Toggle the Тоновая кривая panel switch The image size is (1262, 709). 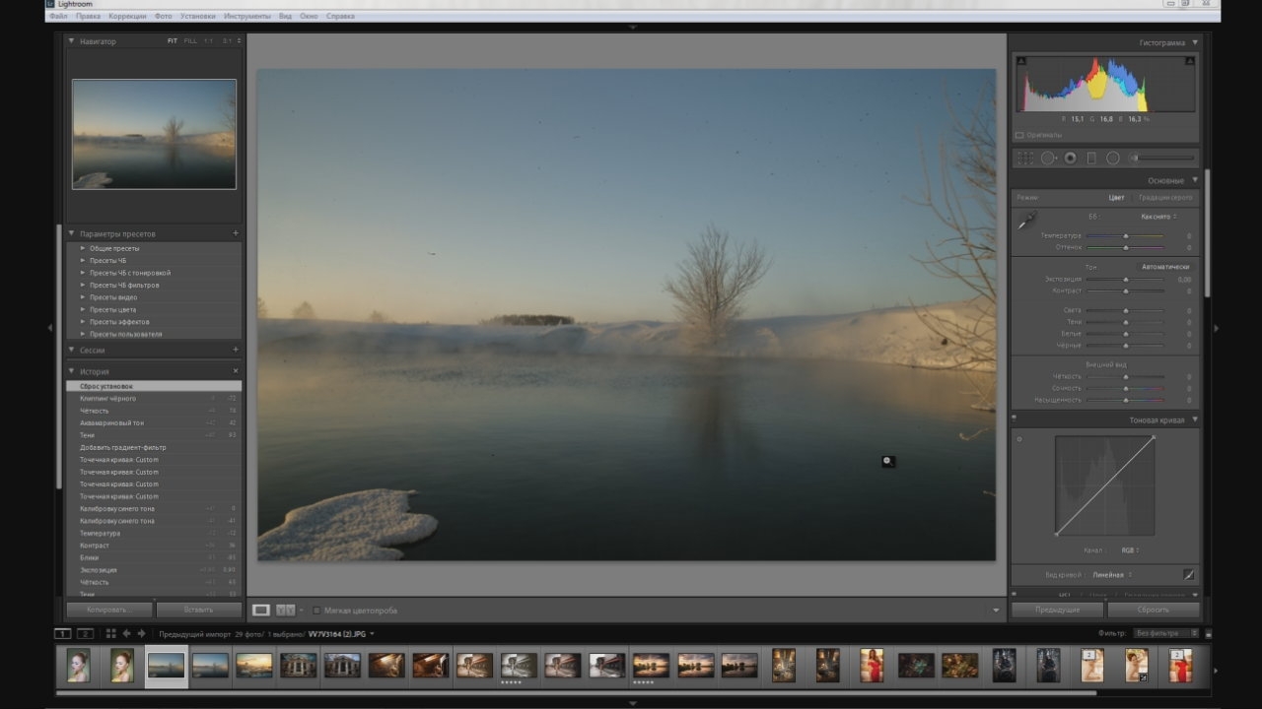click(x=1015, y=419)
